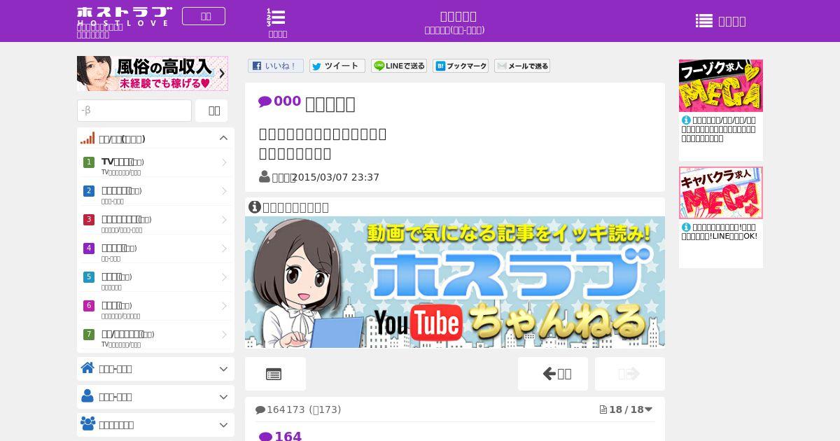The height and width of the screenshot is (441, 840).
Task: Click the author user icon near date
Action: click(265, 177)
